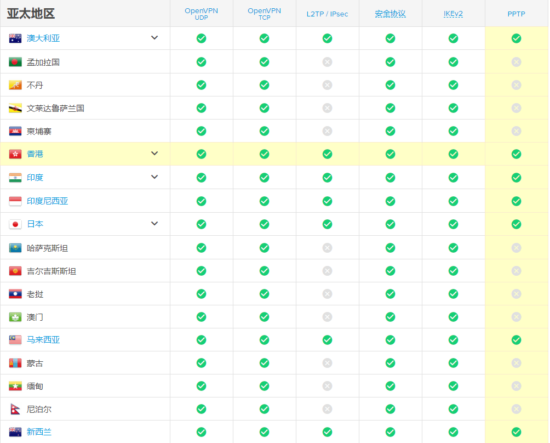Click the 安全协议 column header link
The width and height of the screenshot is (550, 443).
coord(391,14)
